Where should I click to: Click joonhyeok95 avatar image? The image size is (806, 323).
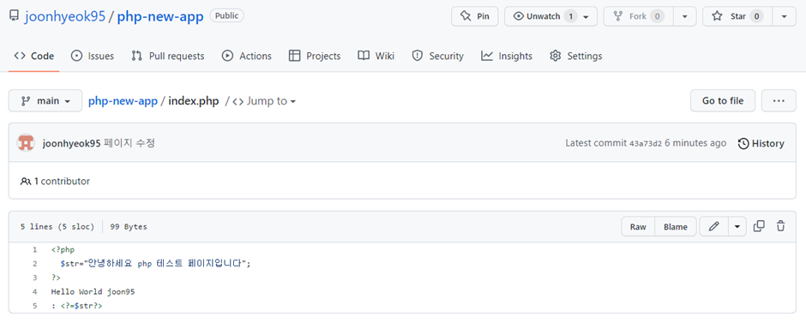tap(26, 143)
